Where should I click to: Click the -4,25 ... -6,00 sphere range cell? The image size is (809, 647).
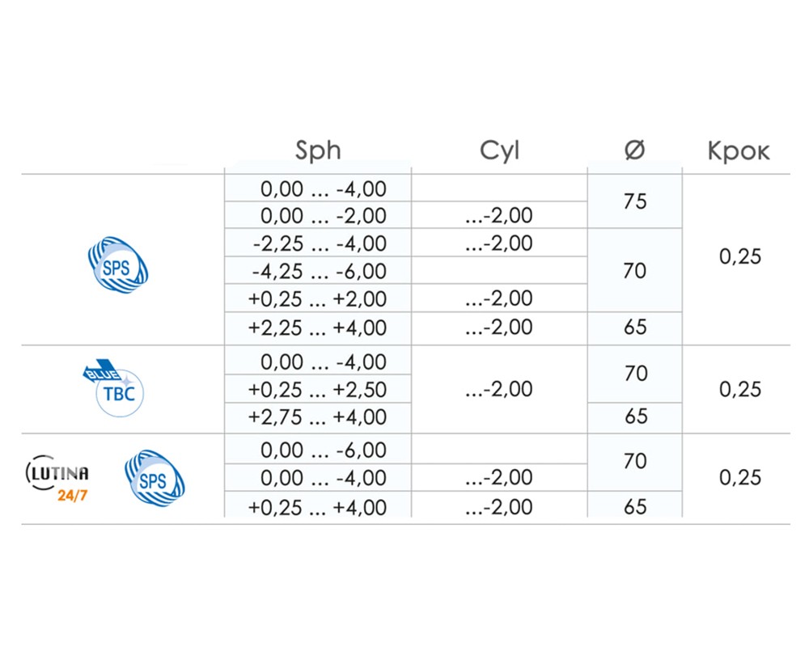pos(318,270)
